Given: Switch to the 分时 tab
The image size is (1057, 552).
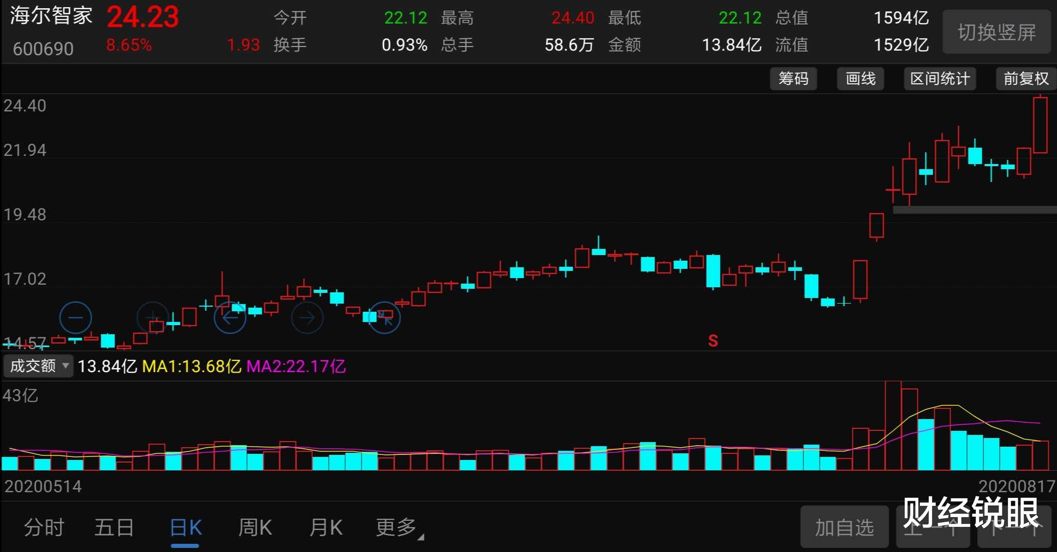Looking at the screenshot, I should 44,527.
